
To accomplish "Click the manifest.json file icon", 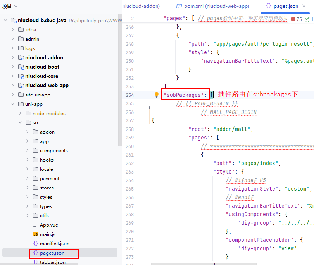I will click(36, 244).
